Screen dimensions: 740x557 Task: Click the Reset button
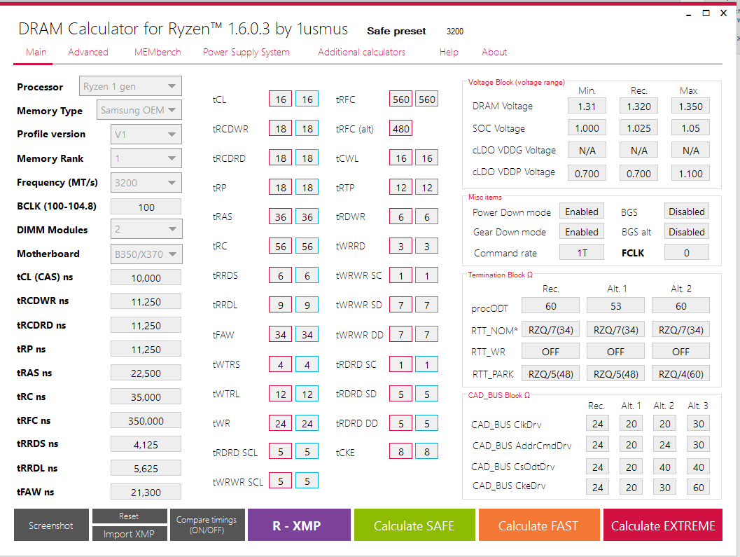click(x=130, y=516)
